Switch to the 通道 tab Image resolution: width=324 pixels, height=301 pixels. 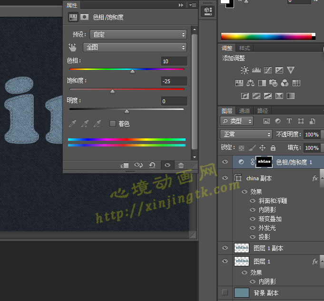pos(245,111)
